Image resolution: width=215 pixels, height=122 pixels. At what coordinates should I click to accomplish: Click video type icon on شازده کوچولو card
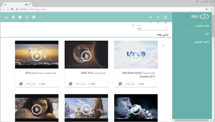[x=21, y=84]
